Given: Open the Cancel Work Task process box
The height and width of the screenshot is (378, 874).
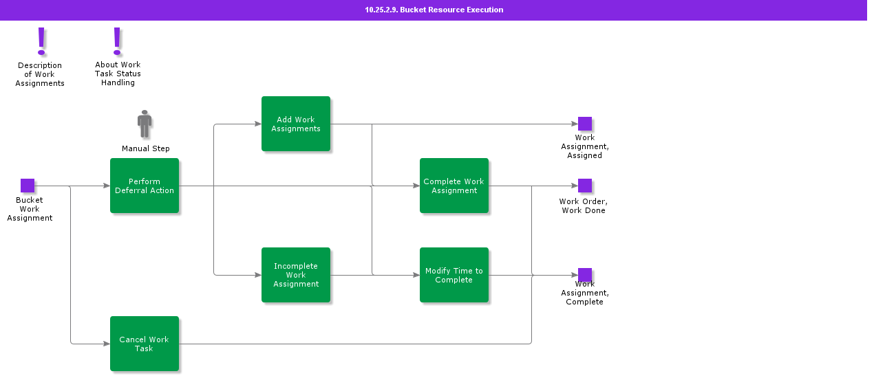Looking at the screenshot, I should (145, 344).
